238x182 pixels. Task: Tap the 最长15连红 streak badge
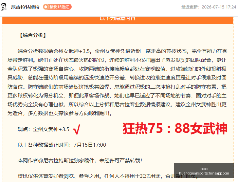57,7
